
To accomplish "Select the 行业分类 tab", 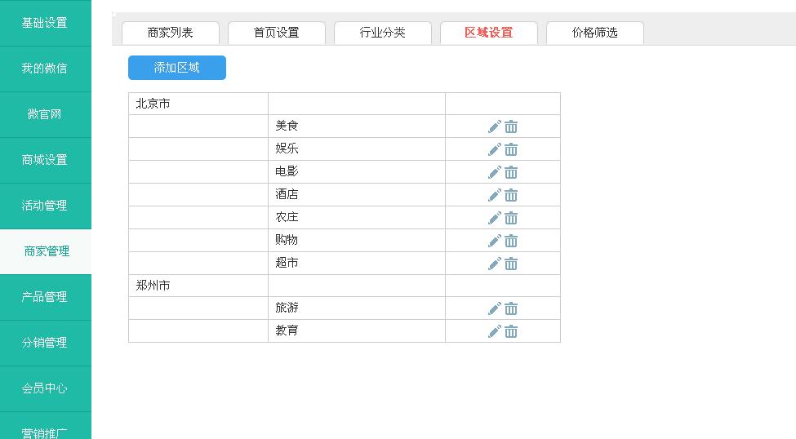I will point(382,33).
